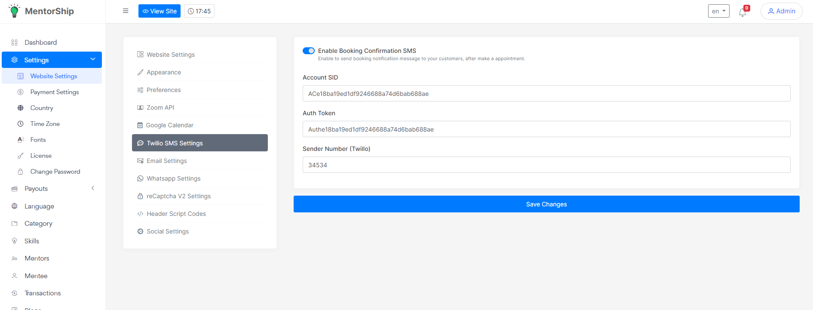Click the Time Zone clock icon
Viewport: 813px width, 310px height.
coord(20,124)
